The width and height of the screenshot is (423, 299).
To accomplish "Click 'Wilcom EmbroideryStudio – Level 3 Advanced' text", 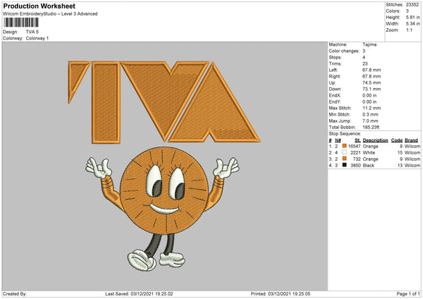I will [x=50, y=14].
